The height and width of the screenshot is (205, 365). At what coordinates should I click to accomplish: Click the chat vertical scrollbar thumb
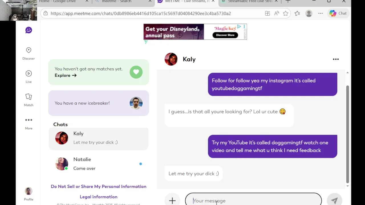pos(347,134)
